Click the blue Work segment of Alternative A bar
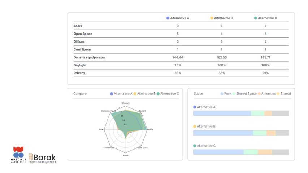The height and width of the screenshot is (173, 308). click(222, 114)
